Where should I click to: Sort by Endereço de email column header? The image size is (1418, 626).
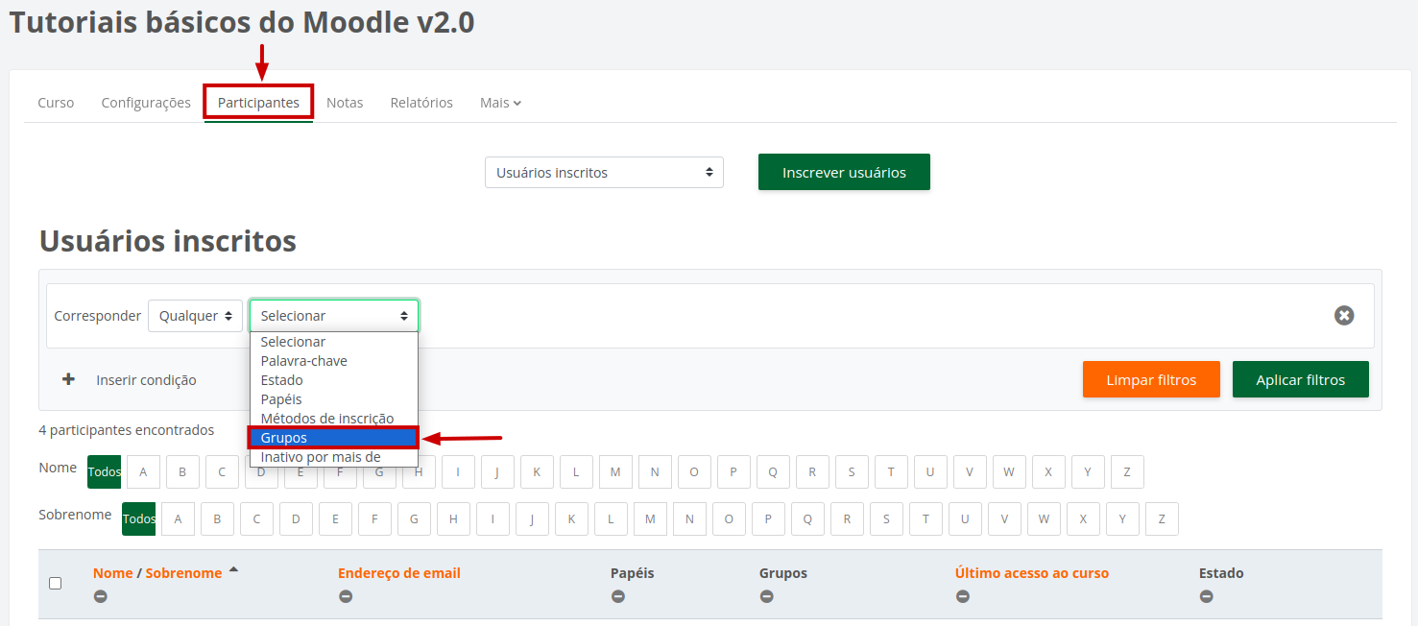[398, 573]
